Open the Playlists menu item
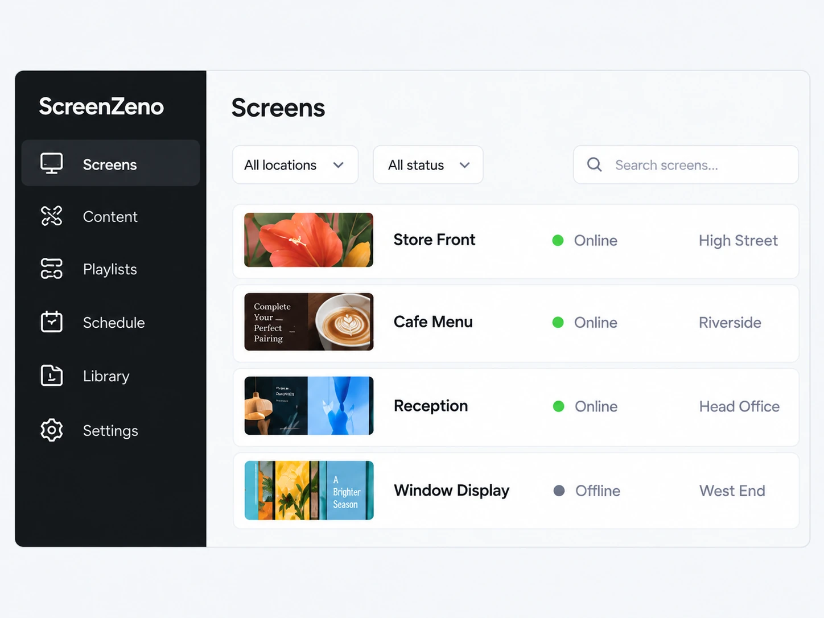The width and height of the screenshot is (824, 618). coord(110,269)
